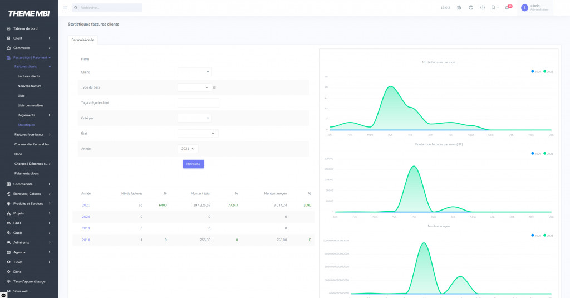Select the Par mois/année tab
570x298 pixels.
[83, 40]
